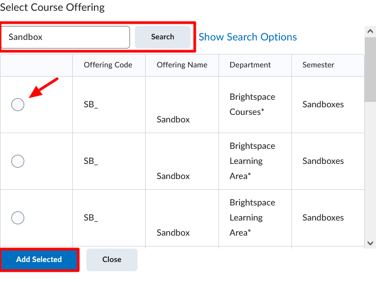Click the scrollbar down arrow

[370, 243]
